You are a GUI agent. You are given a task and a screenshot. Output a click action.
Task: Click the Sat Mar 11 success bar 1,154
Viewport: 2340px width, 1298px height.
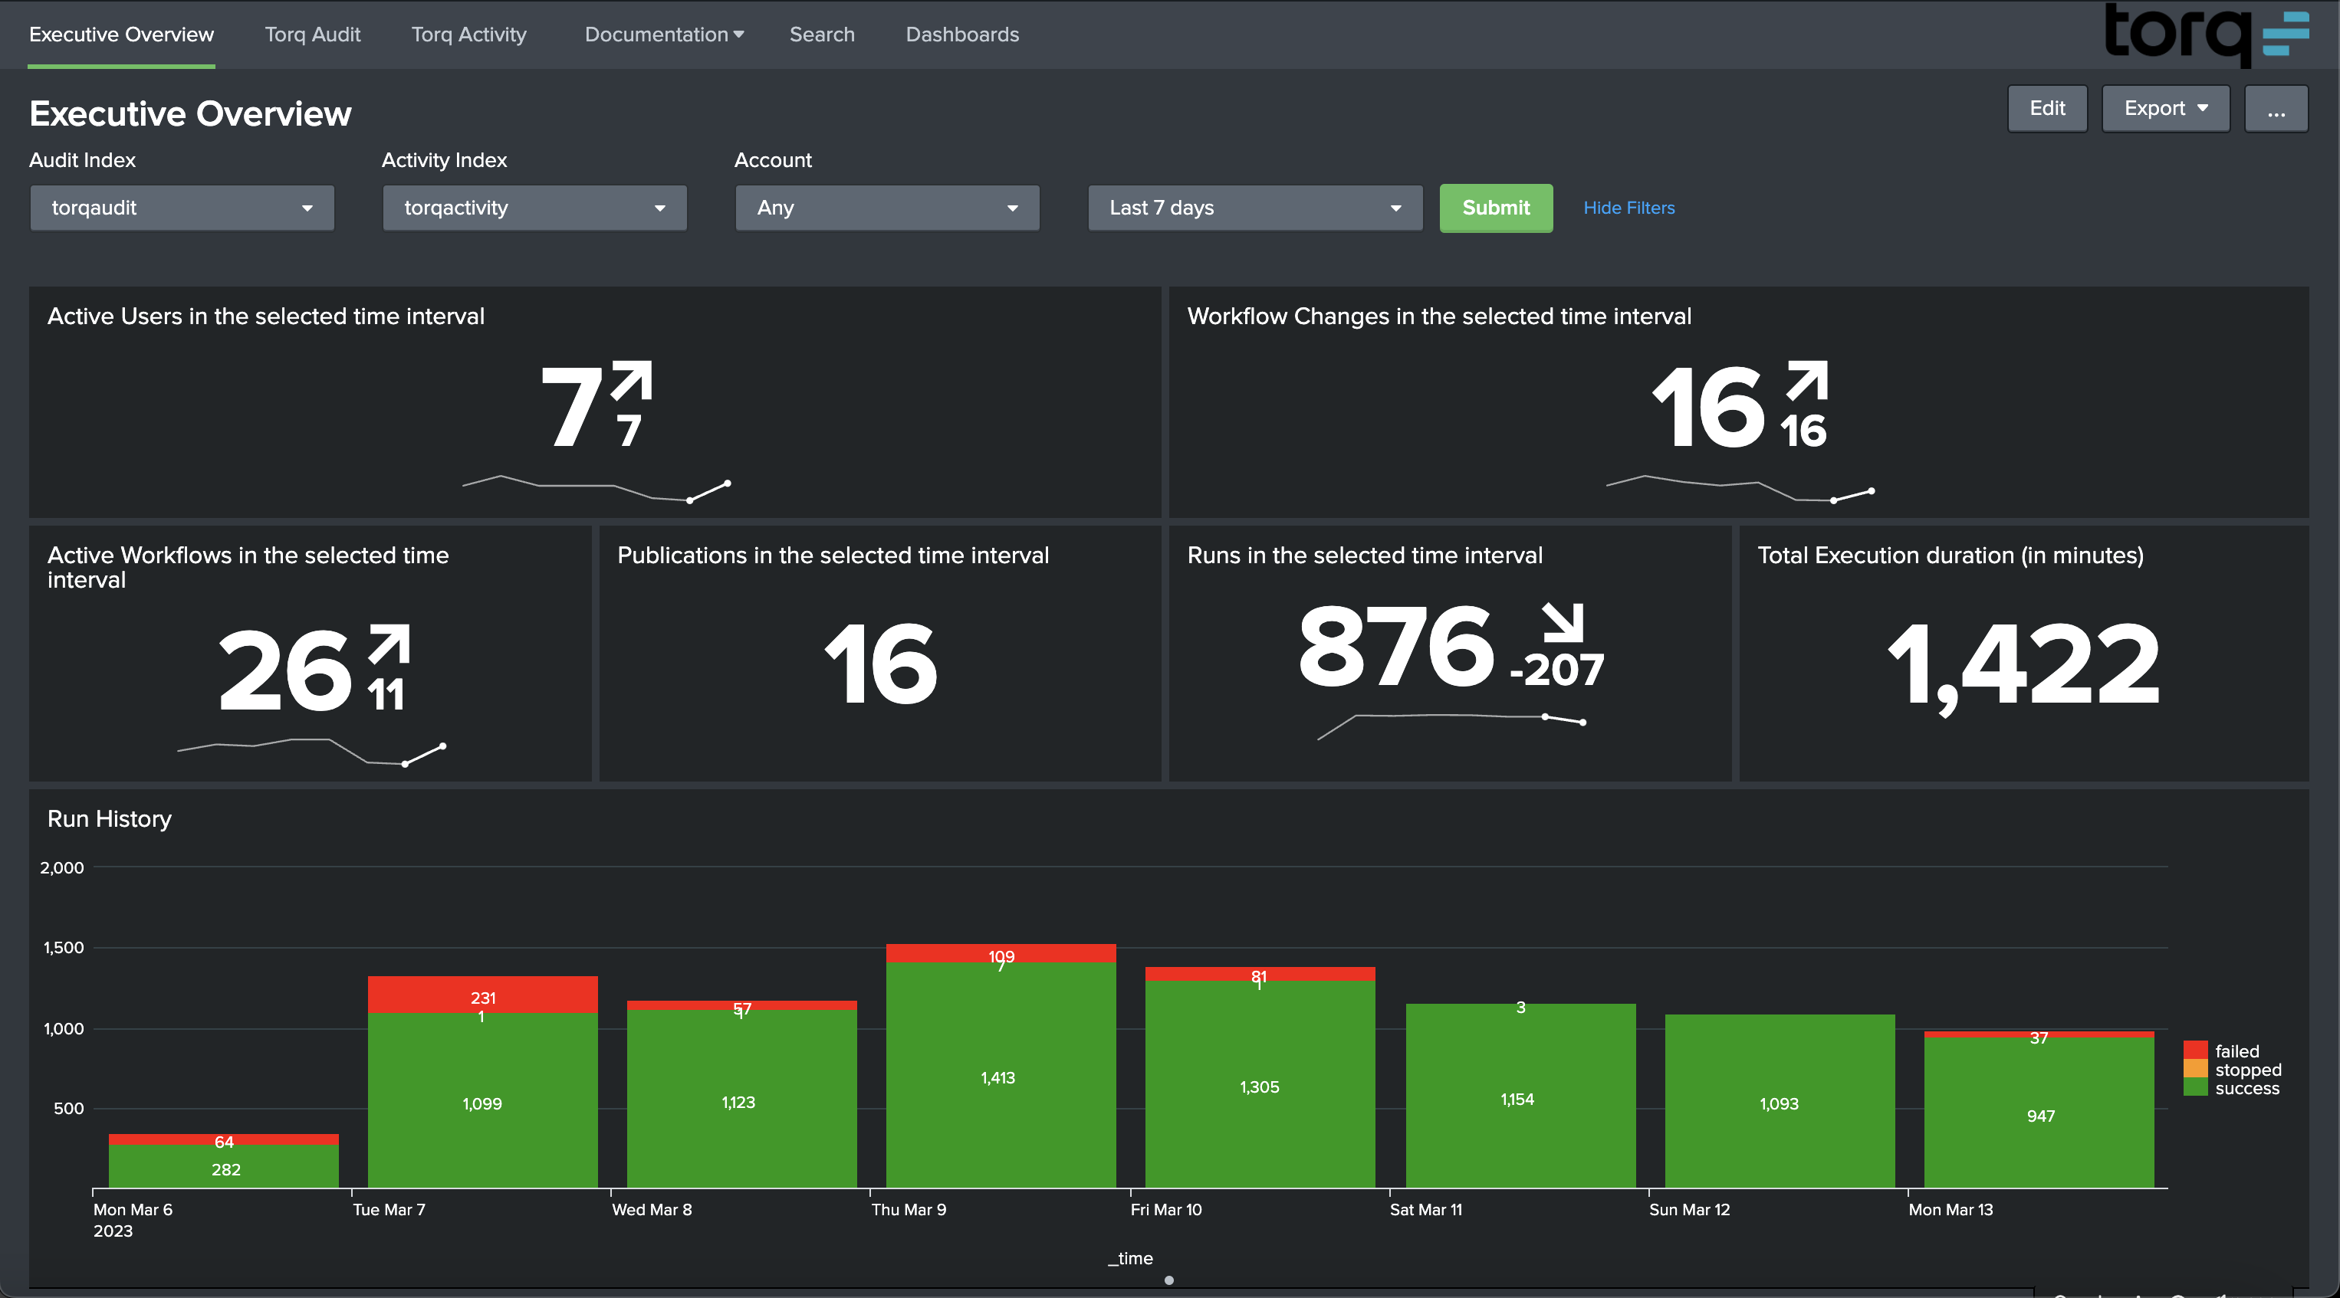[1520, 1096]
